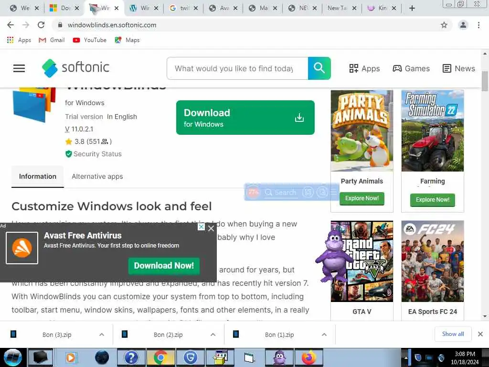The image size is (489, 367).
Task: Click the 3.8 star rating
Action: coord(88,141)
